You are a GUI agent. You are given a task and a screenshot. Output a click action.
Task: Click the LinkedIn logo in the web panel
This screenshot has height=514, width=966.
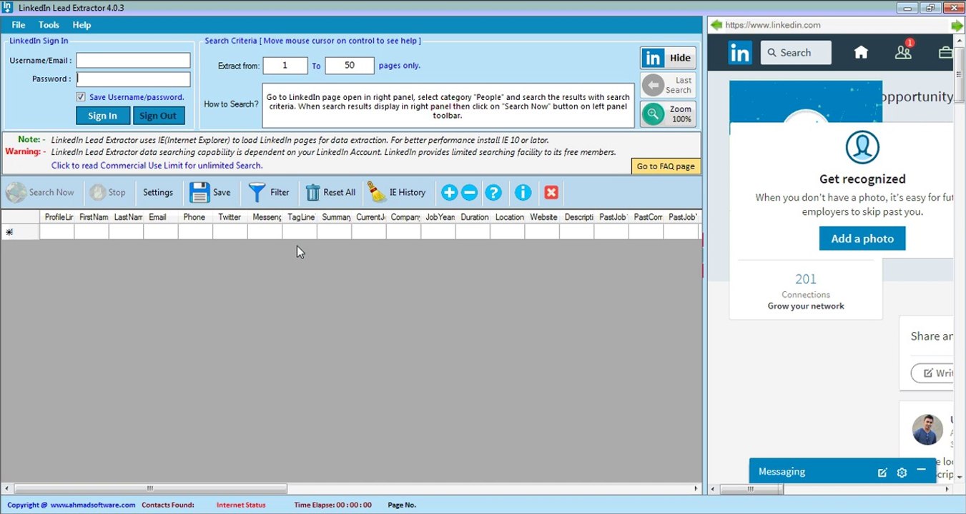pyautogui.click(x=740, y=53)
